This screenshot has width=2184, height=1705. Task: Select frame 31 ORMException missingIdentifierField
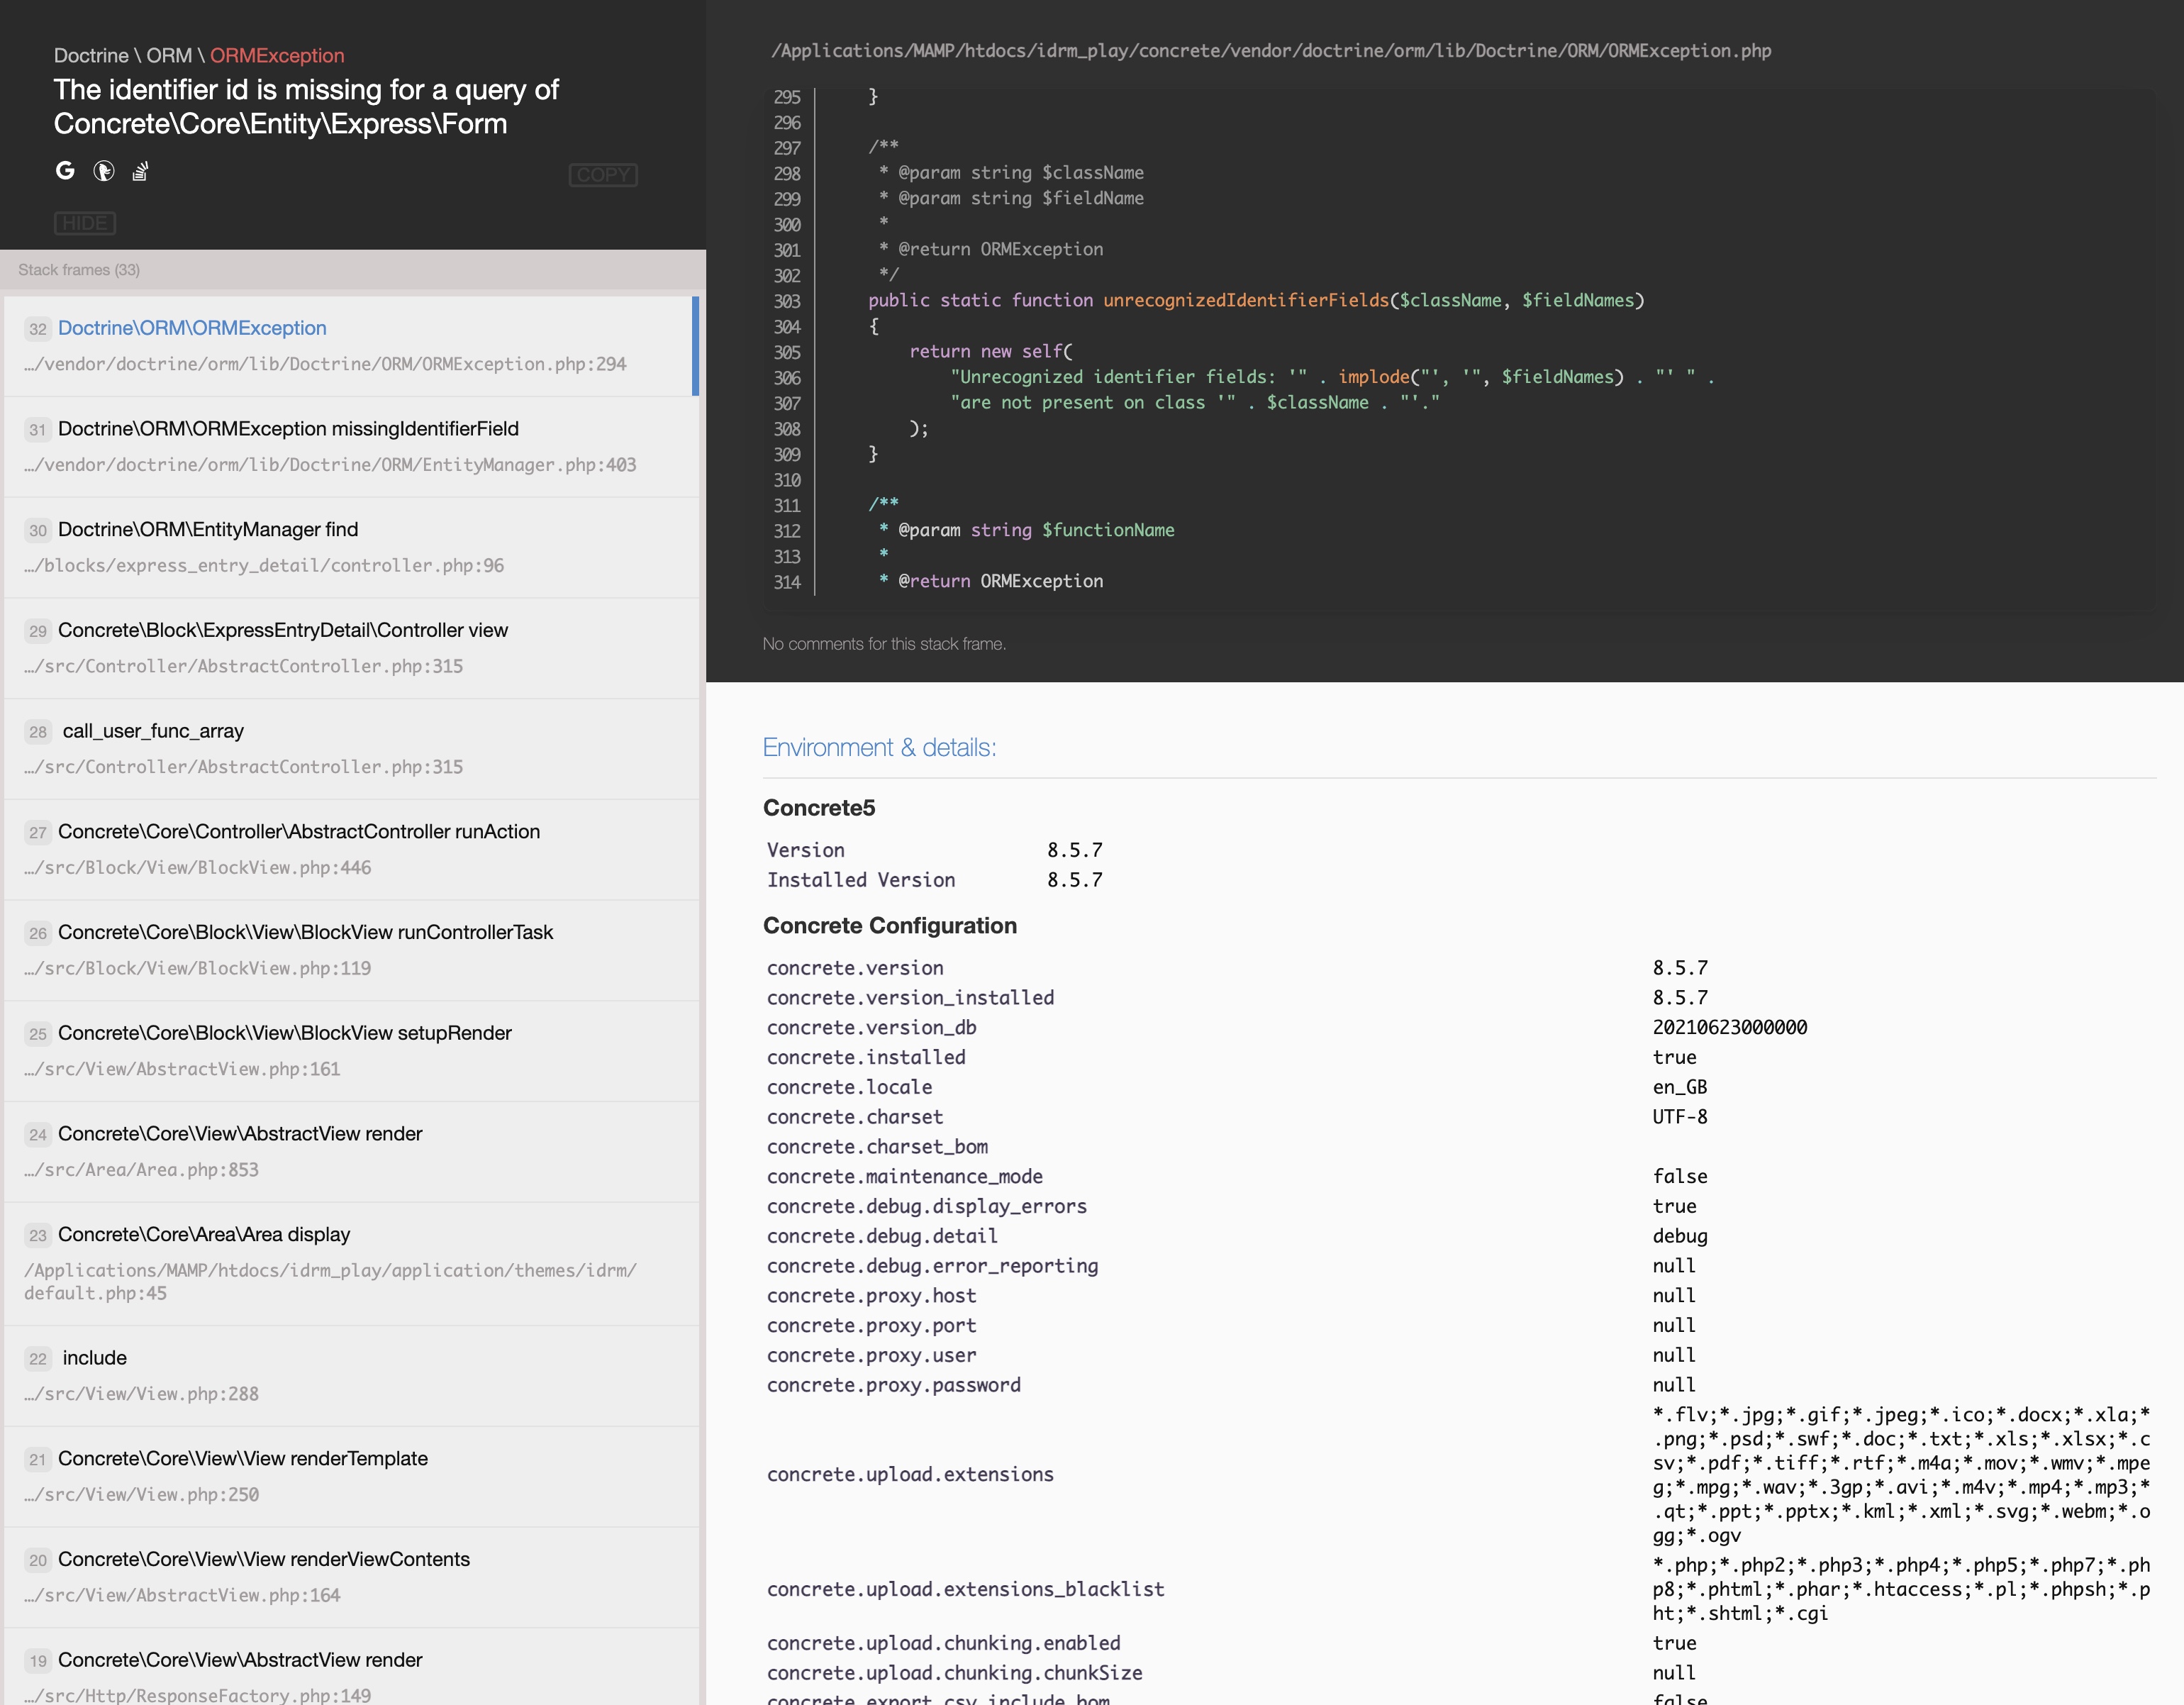[350, 447]
